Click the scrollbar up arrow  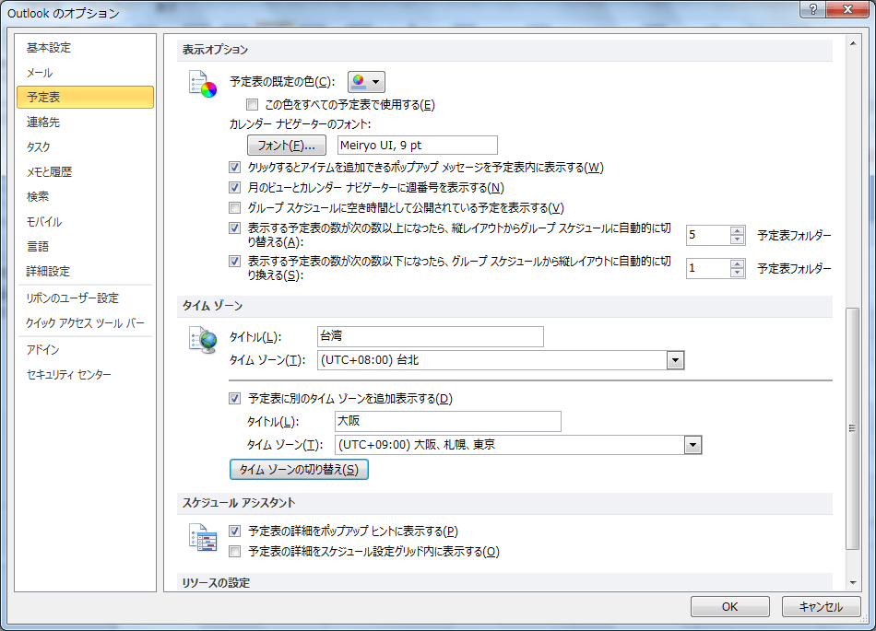click(853, 43)
